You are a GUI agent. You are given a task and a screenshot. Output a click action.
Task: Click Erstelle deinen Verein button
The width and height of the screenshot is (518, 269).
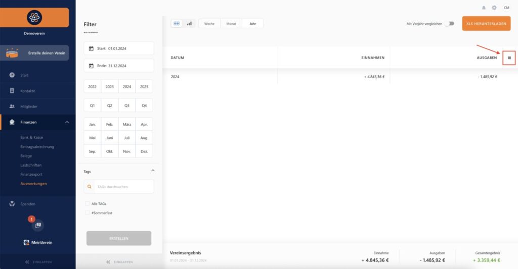coord(34,53)
